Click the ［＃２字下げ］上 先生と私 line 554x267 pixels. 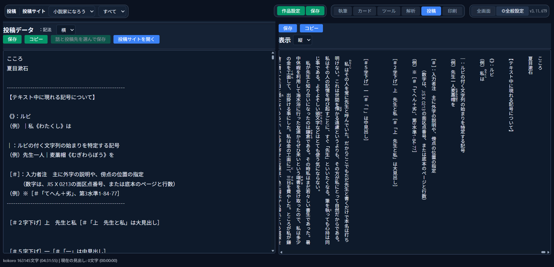[x=85, y=223]
